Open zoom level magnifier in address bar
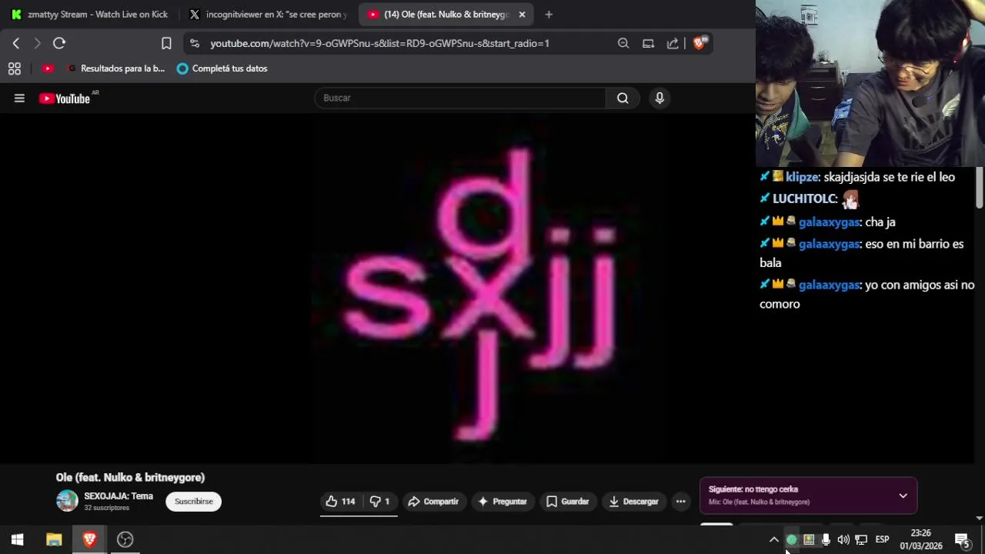Screen dimensions: 985x554 point(623,43)
